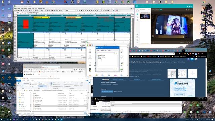Image resolution: width=215 pixels, height=121 pixels.
Task: Switch to the Other tab in dialog
Action: click(x=109, y=51)
